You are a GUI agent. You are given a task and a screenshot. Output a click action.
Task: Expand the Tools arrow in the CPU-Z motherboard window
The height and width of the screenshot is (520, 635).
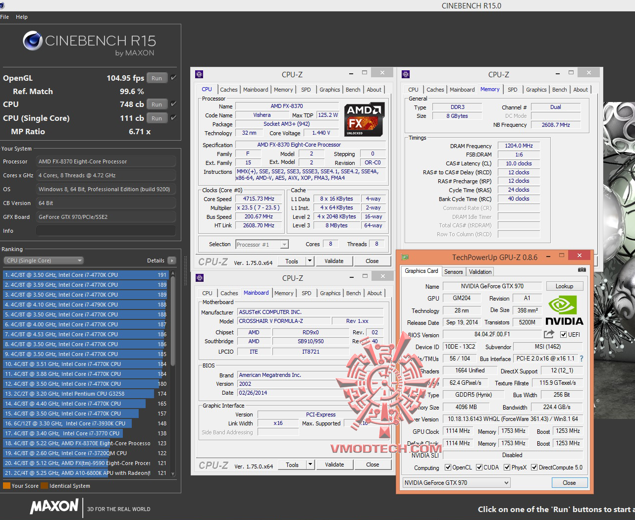tap(311, 465)
